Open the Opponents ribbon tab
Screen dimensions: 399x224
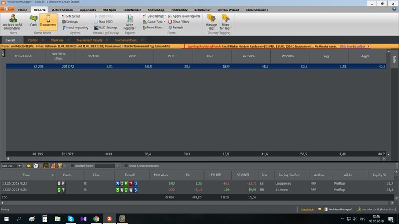[x=88, y=10]
